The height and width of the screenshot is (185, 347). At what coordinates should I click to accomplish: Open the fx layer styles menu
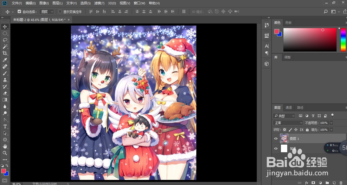click(306, 183)
